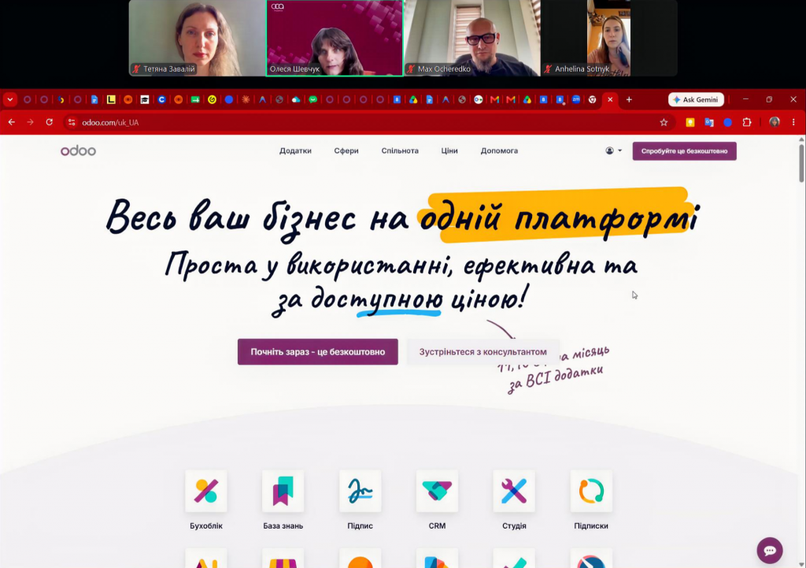806x568 pixels.
Task: Select Anhelina Sotnyk video tile
Action: 609,38
